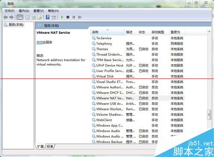Open the 文件(F) menu
Image resolution: width=214 pixels, height=157 pixels.
coord(10,11)
